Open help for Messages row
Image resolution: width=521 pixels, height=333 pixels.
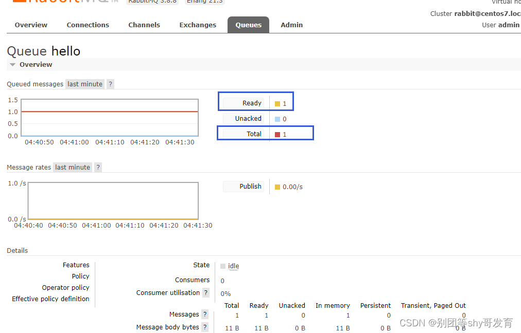pyautogui.click(x=205, y=314)
